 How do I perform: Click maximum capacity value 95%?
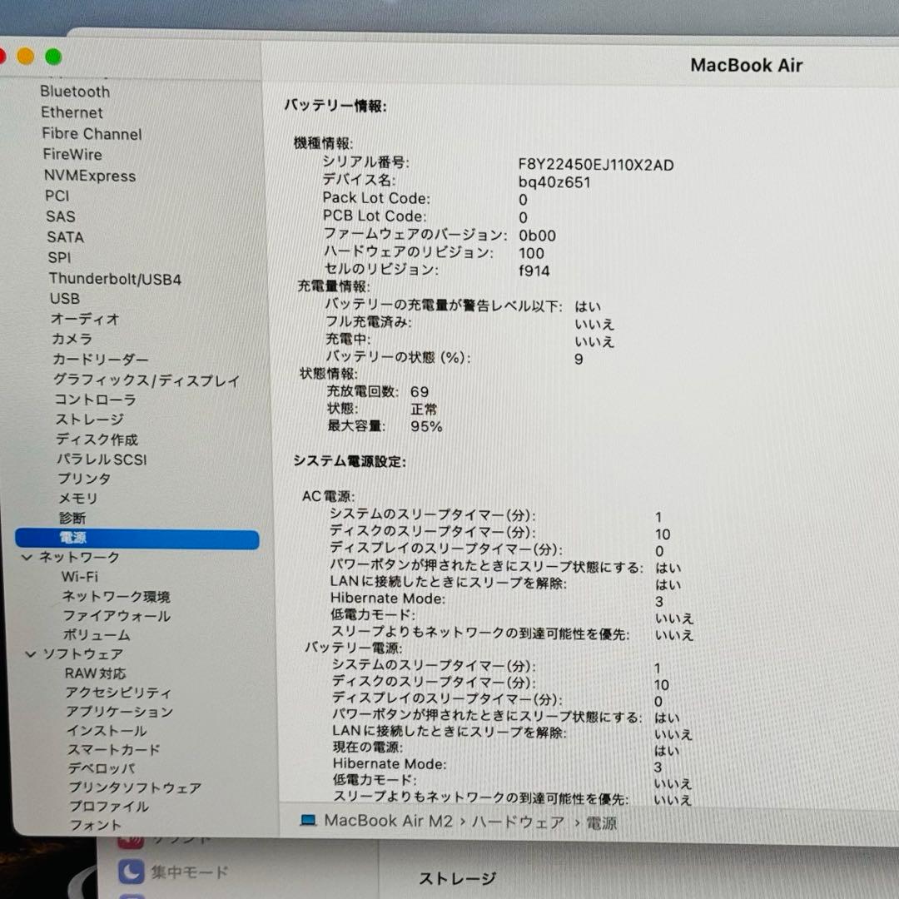pyautogui.click(x=426, y=427)
